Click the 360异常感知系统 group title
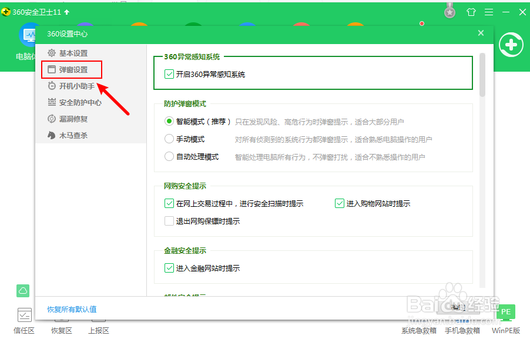The image size is (530, 339). (192, 57)
